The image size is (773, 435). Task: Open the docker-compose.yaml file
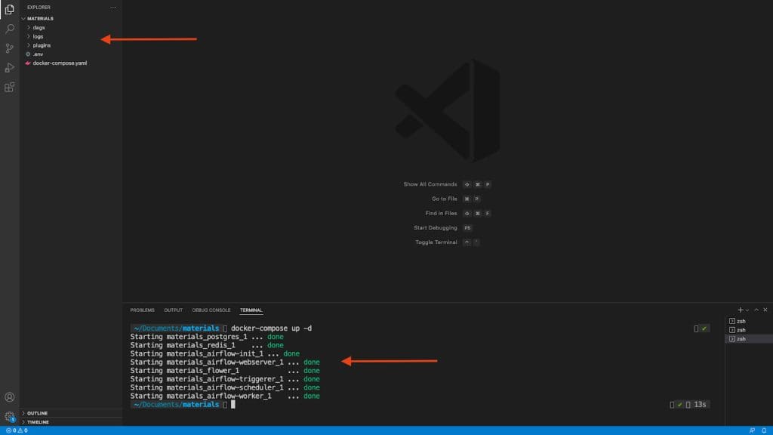pos(60,63)
